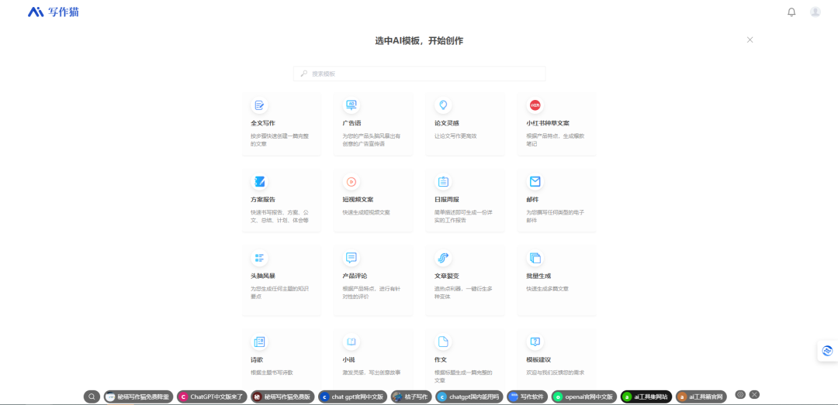The height and width of the screenshot is (405, 838).
Task: Click the 头脑风暴 list icon
Action: [x=259, y=259]
